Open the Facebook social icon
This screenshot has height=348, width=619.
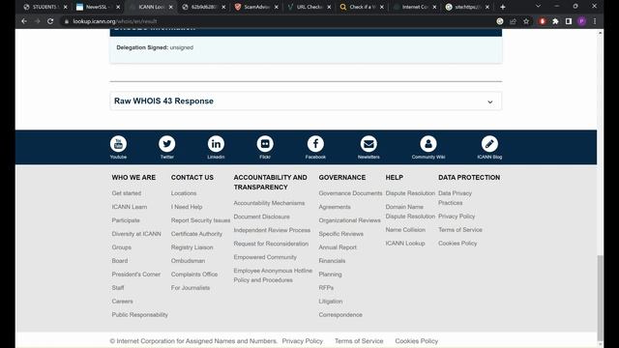[x=315, y=144]
